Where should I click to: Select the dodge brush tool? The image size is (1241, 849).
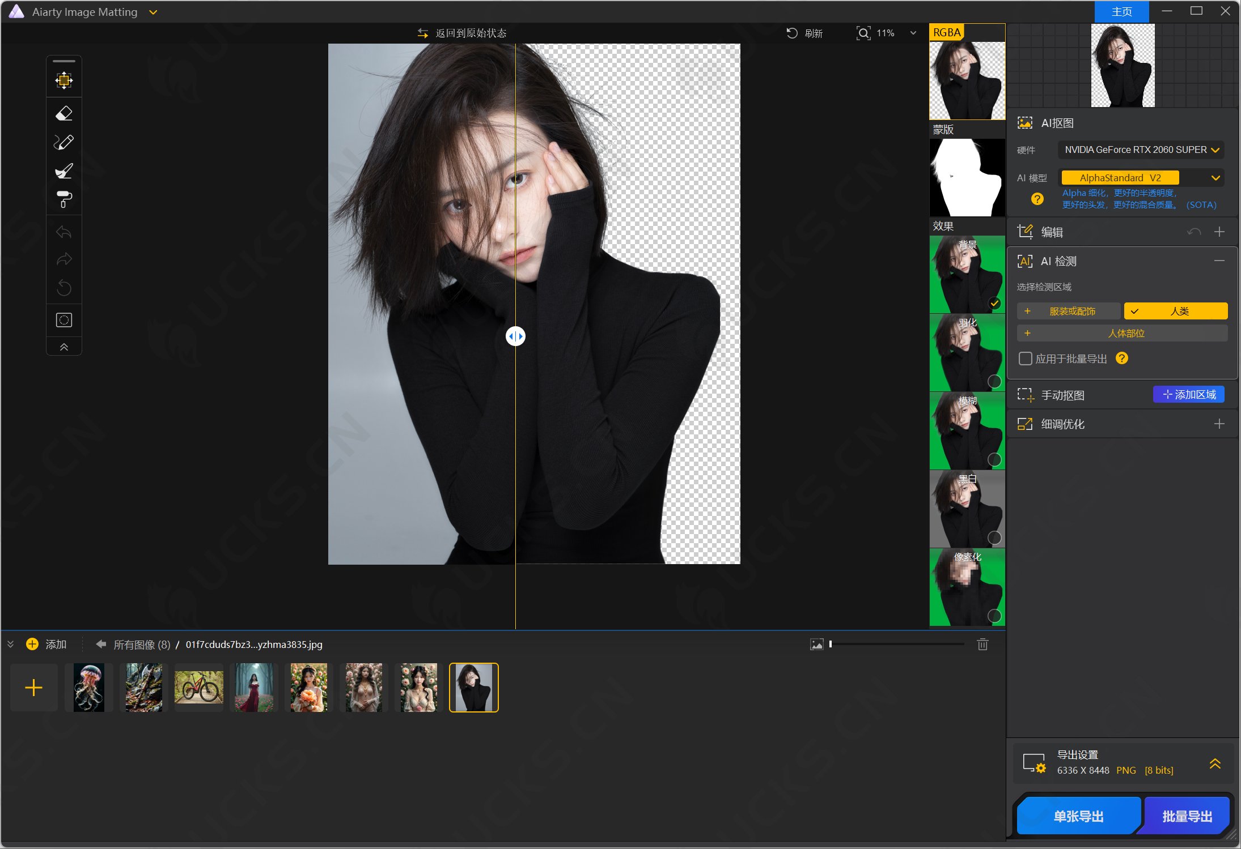coord(64,170)
